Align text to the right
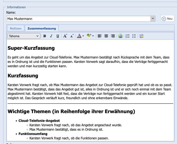The width and height of the screenshot is (177, 144). tap(113, 36)
